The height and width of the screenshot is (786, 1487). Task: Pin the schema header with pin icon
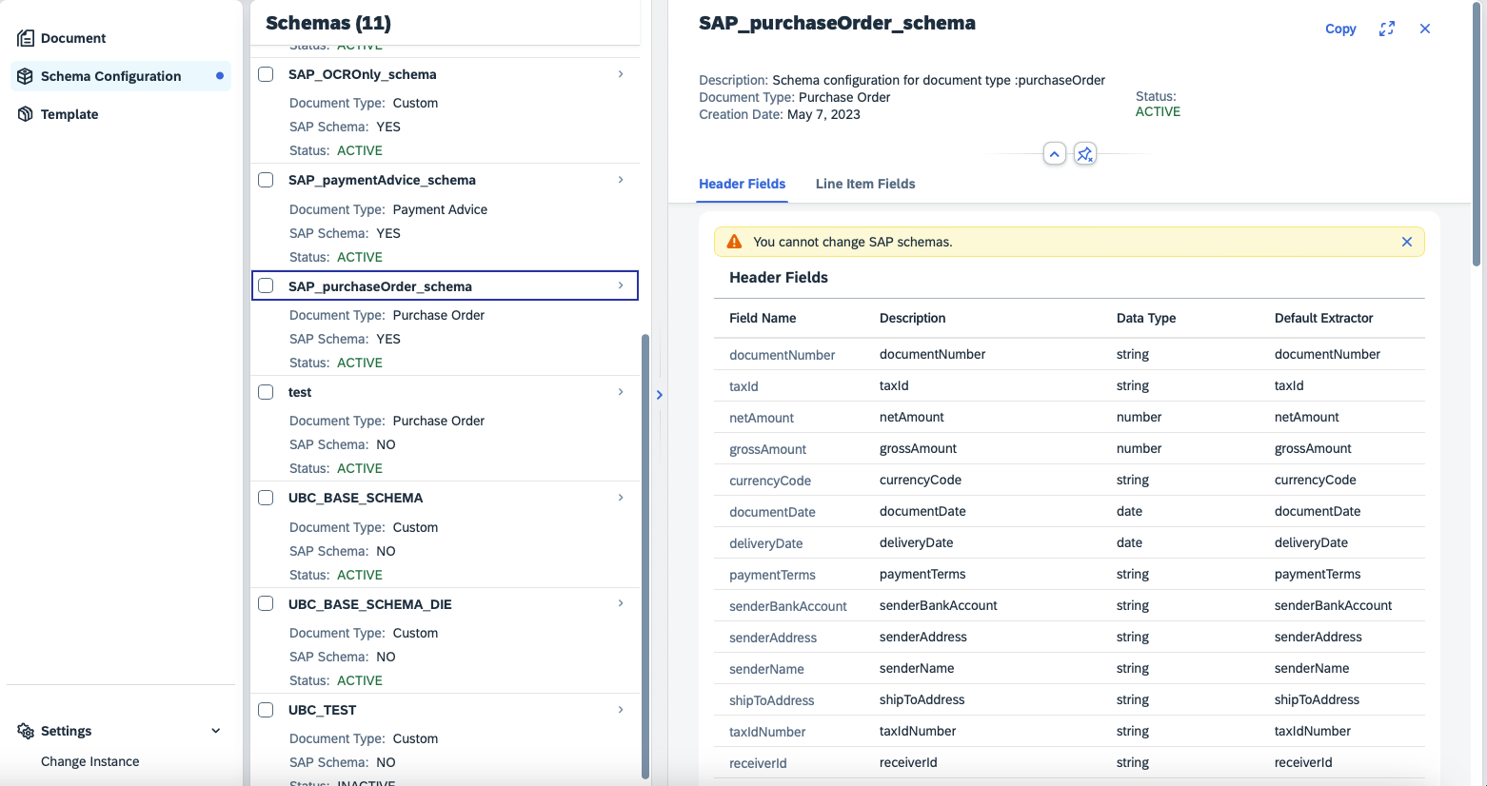pyautogui.click(x=1084, y=153)
